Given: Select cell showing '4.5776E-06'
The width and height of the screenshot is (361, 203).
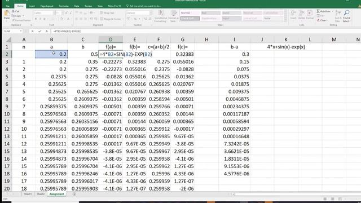Looking at the screenshot, I should (x=235, y=174).
